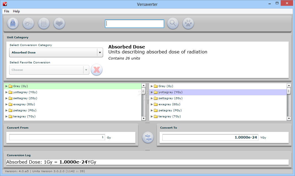
Task: Click the magnifying glass search button
Action: pos(173,23)
